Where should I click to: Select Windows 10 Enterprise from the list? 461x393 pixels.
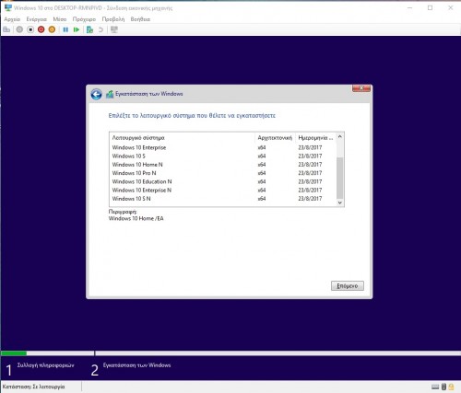[x=223, y=147]
